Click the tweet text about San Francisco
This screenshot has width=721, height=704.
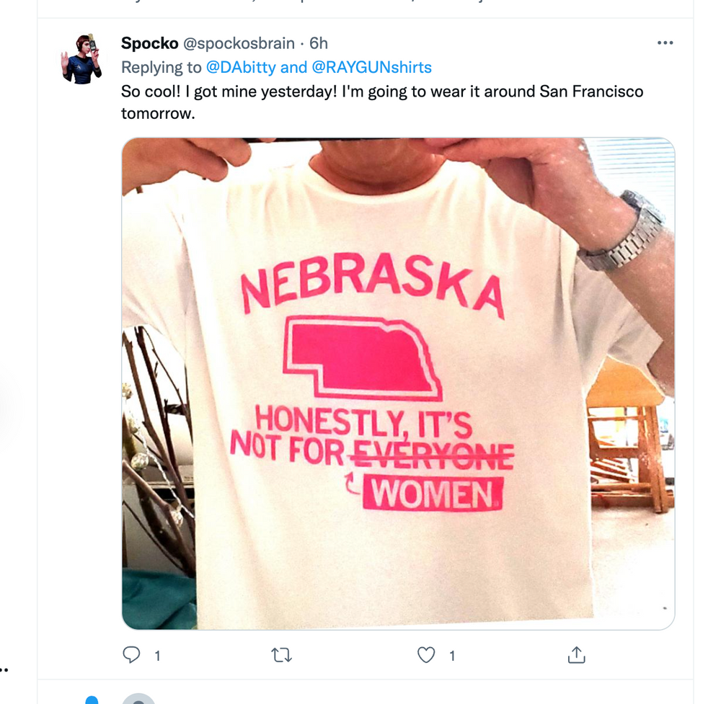click(382, 92)
